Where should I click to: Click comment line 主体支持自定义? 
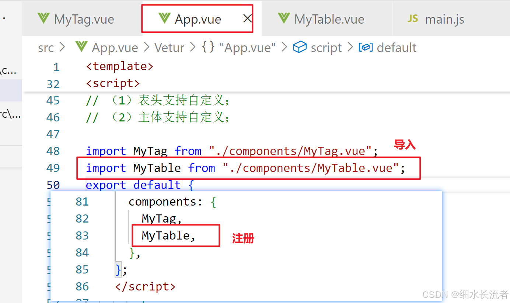coord(158,117)
